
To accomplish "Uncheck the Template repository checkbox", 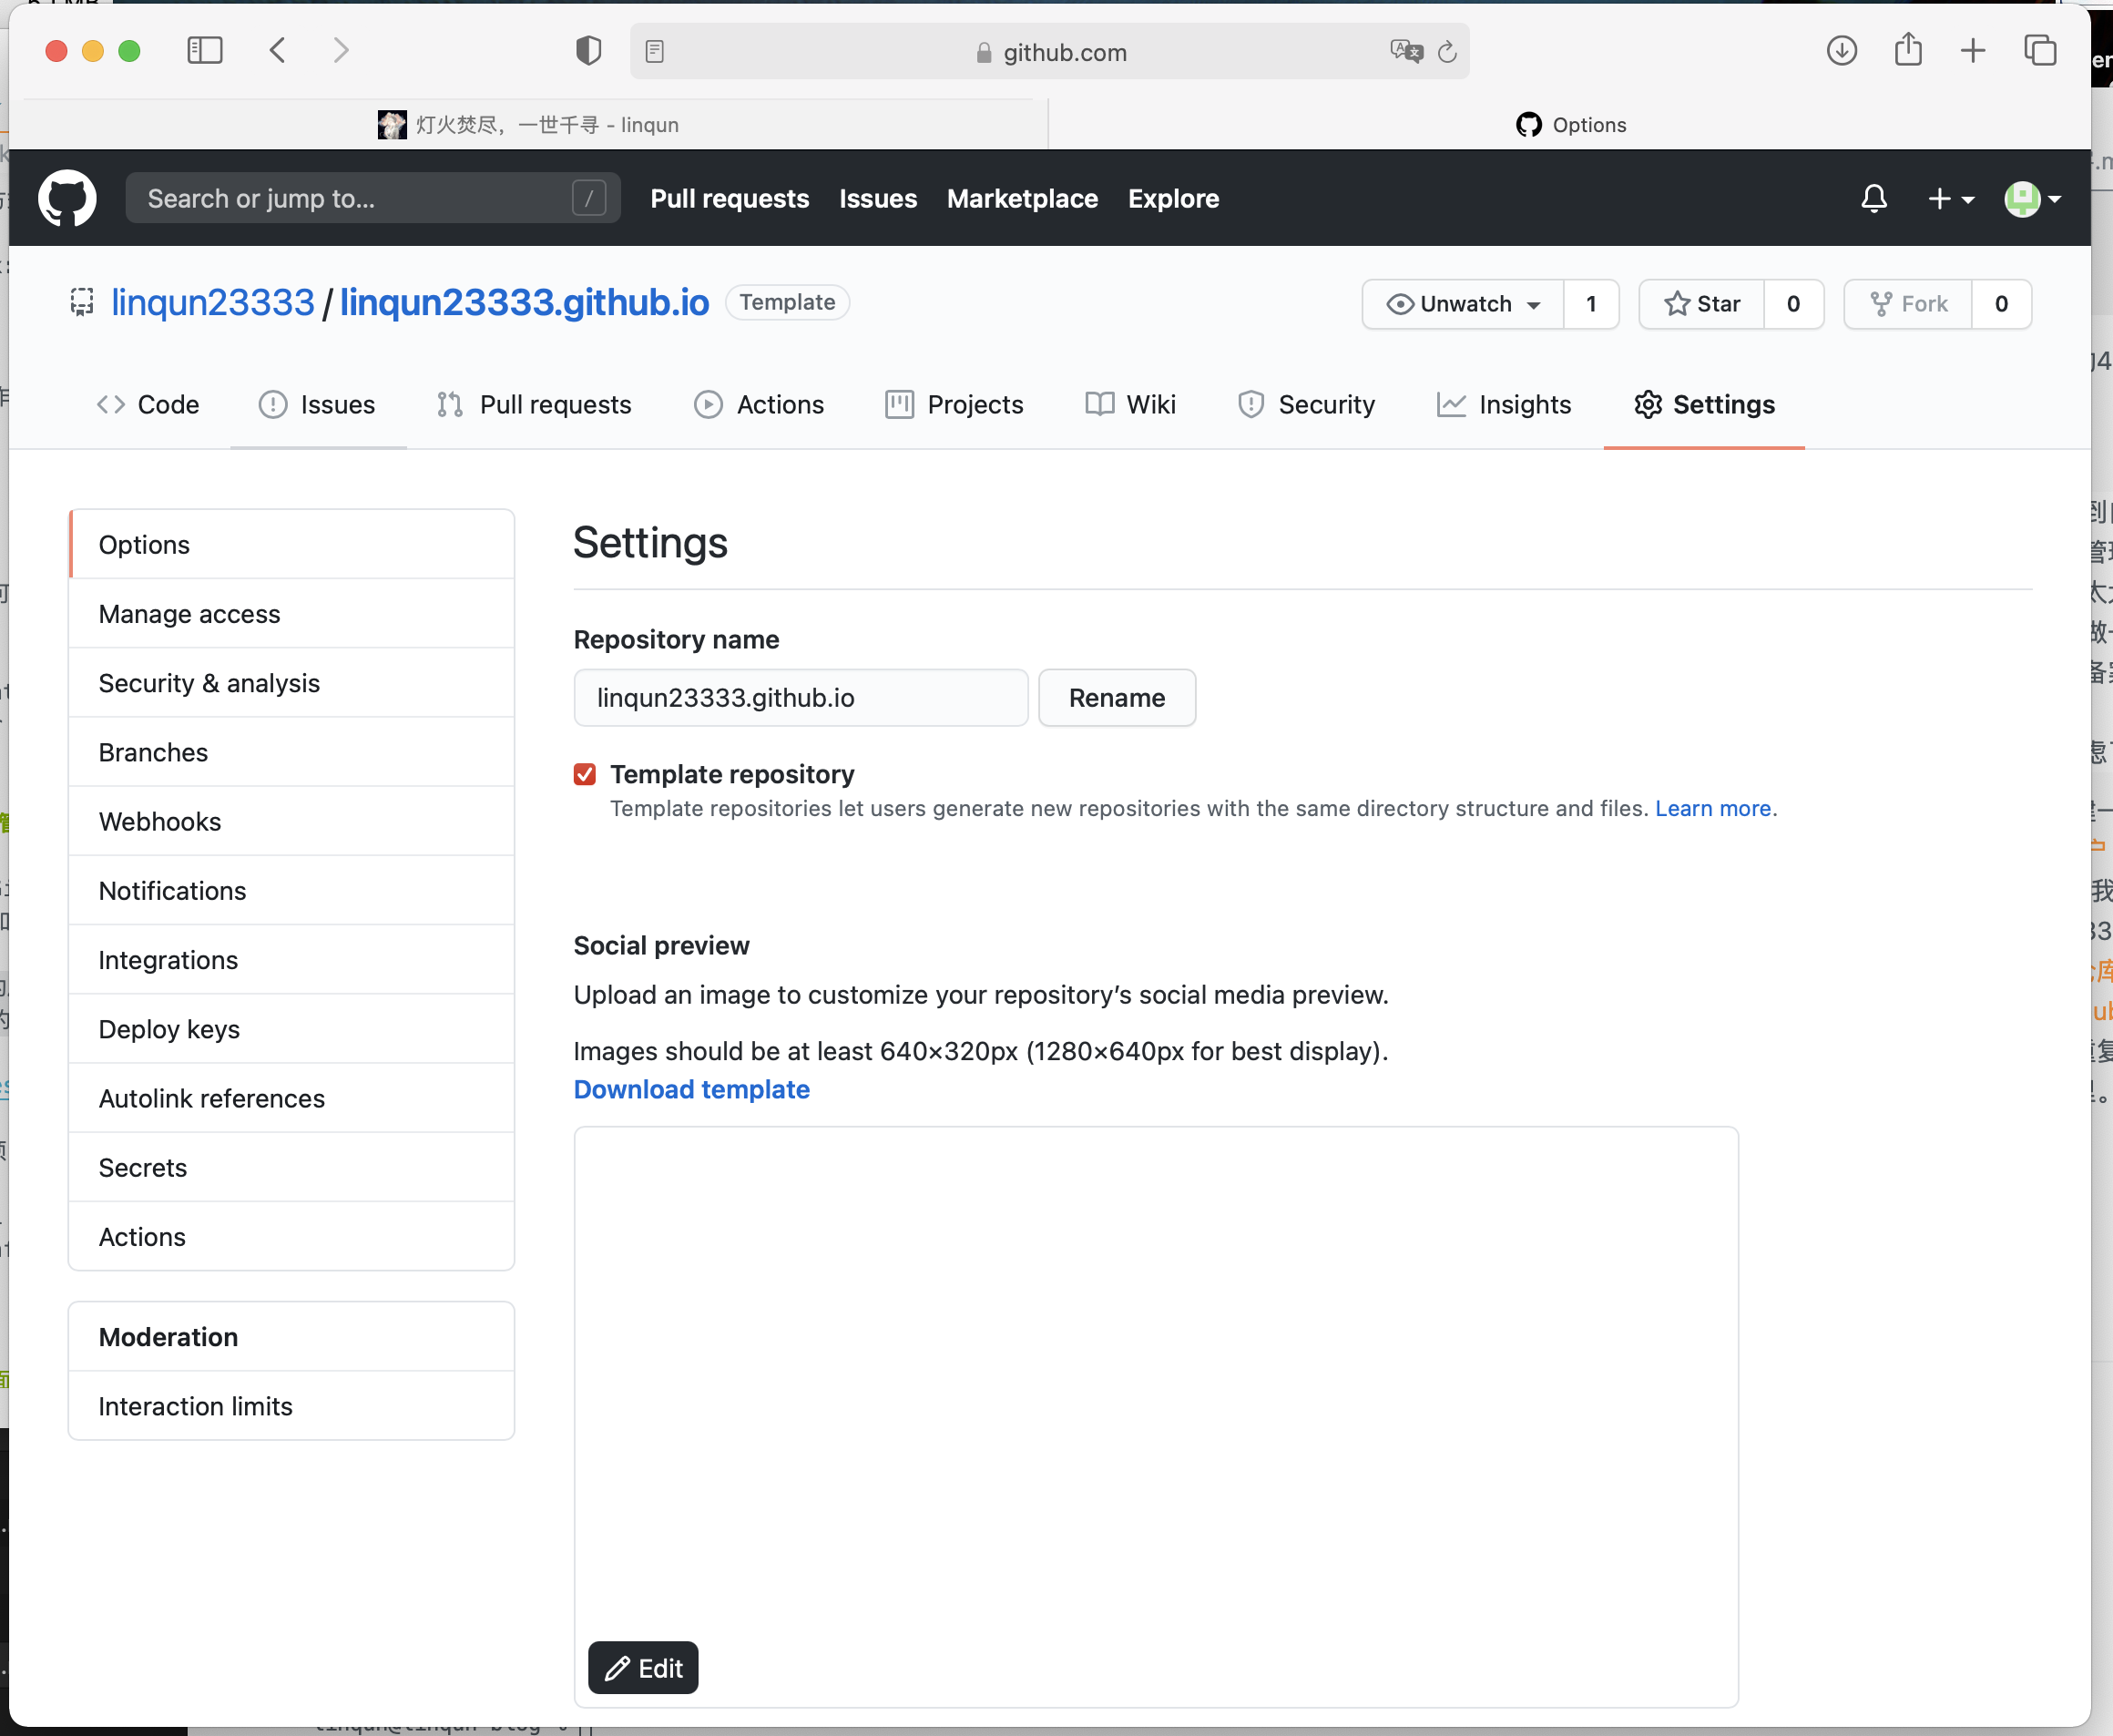I will coord(585,774).
